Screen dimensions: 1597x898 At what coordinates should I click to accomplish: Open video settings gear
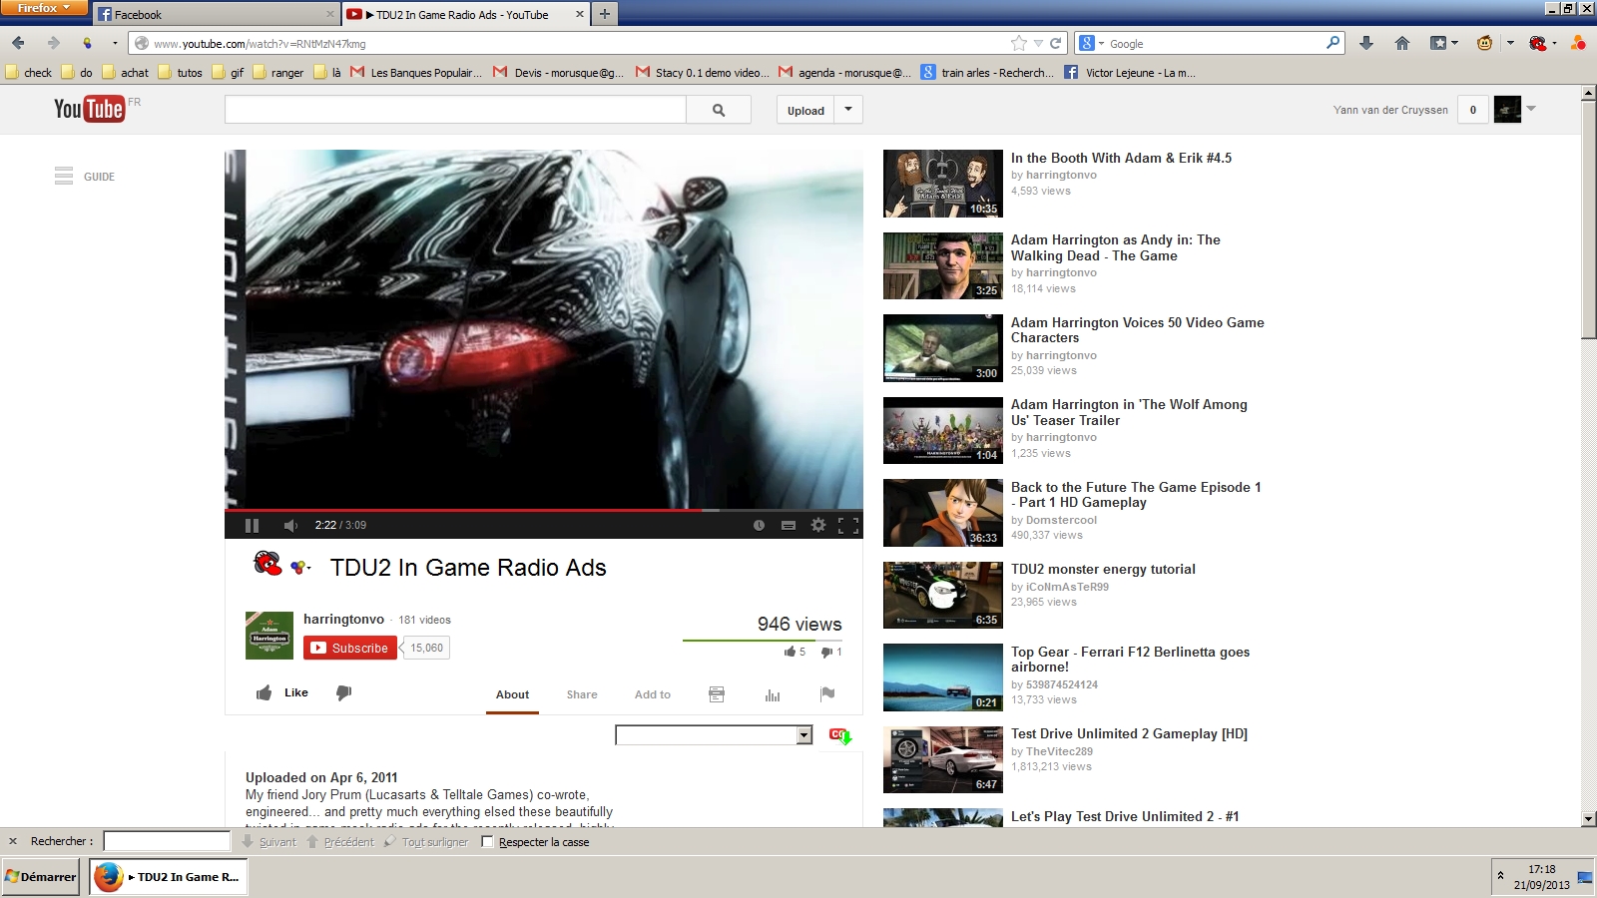(818, 525)
